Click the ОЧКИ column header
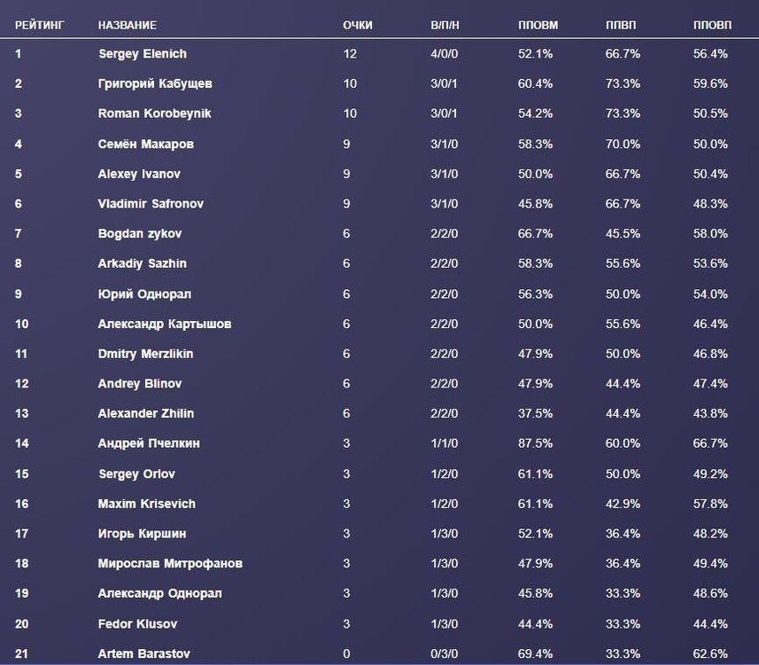759x665 pixels. point(358,25)
